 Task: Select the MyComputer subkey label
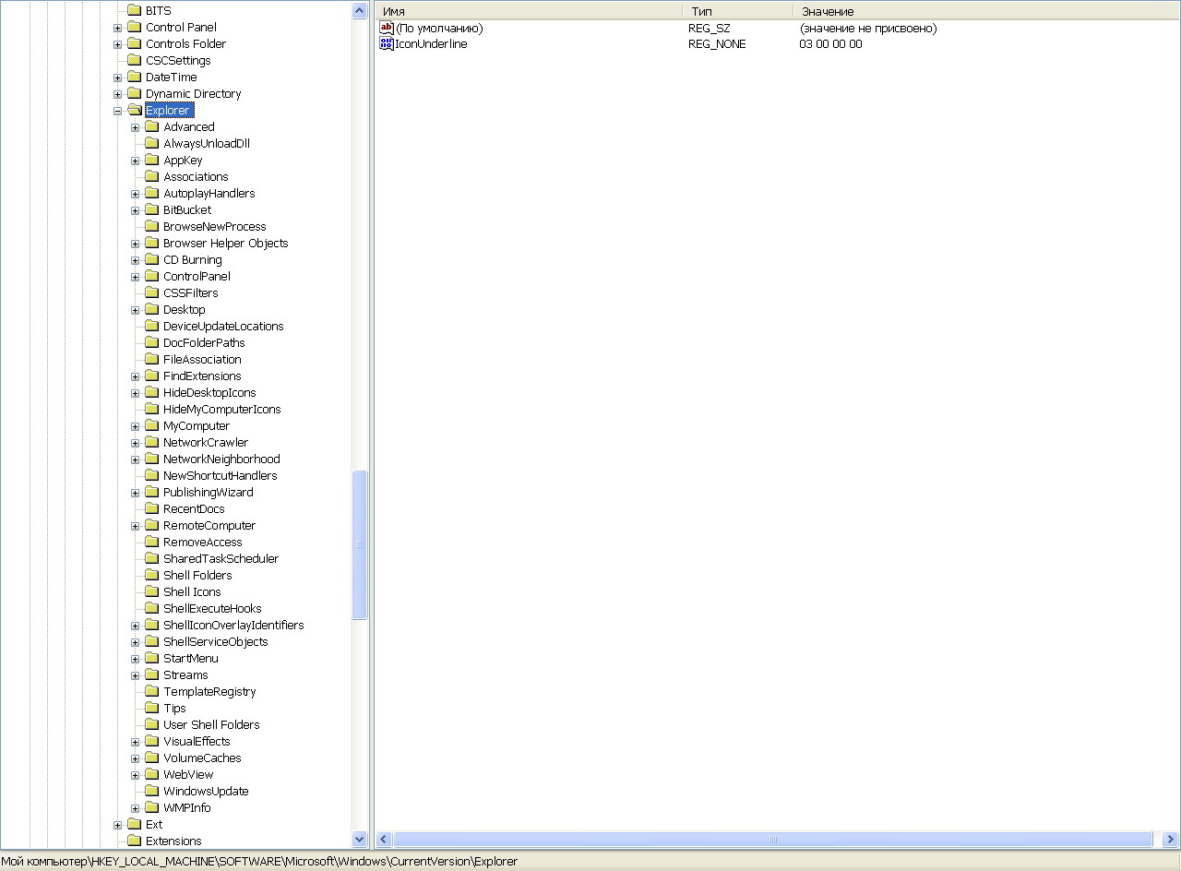tap(197, 426)
